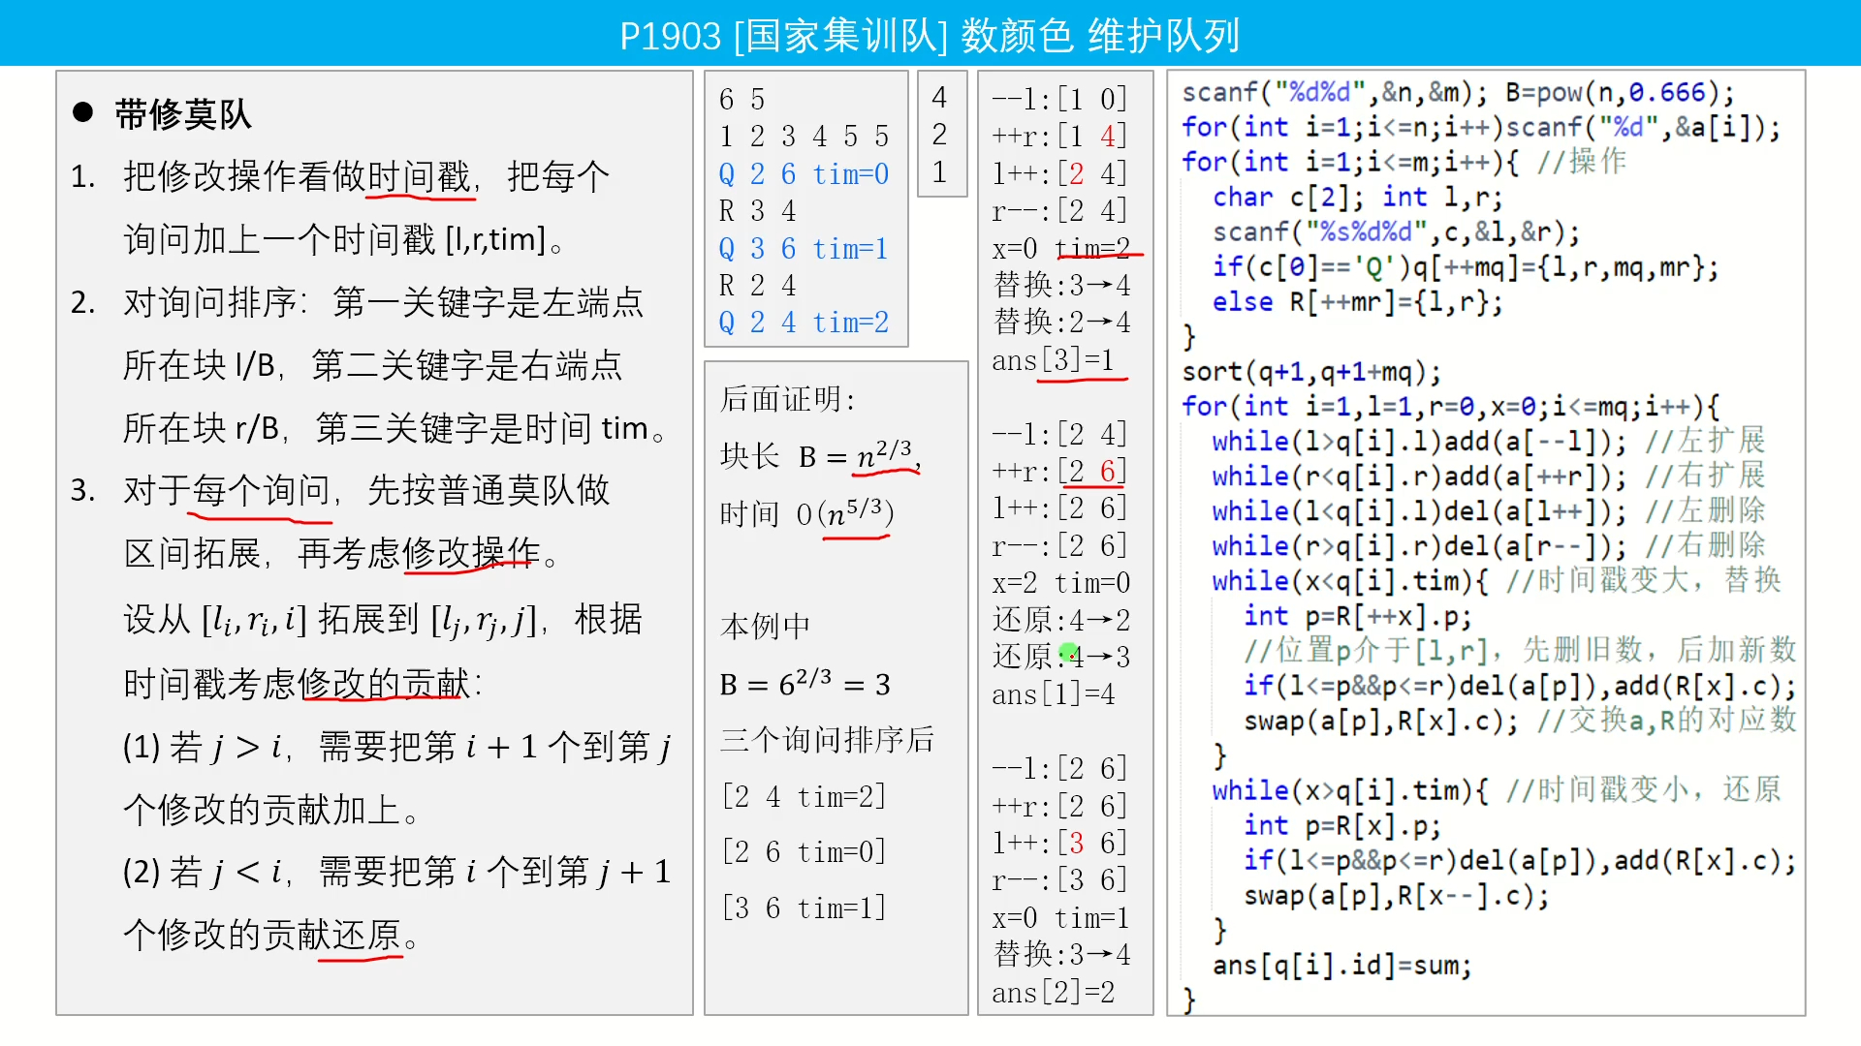
Task: Click the array line '1 2 3 4 5 5'
Action: coord(804,136)
